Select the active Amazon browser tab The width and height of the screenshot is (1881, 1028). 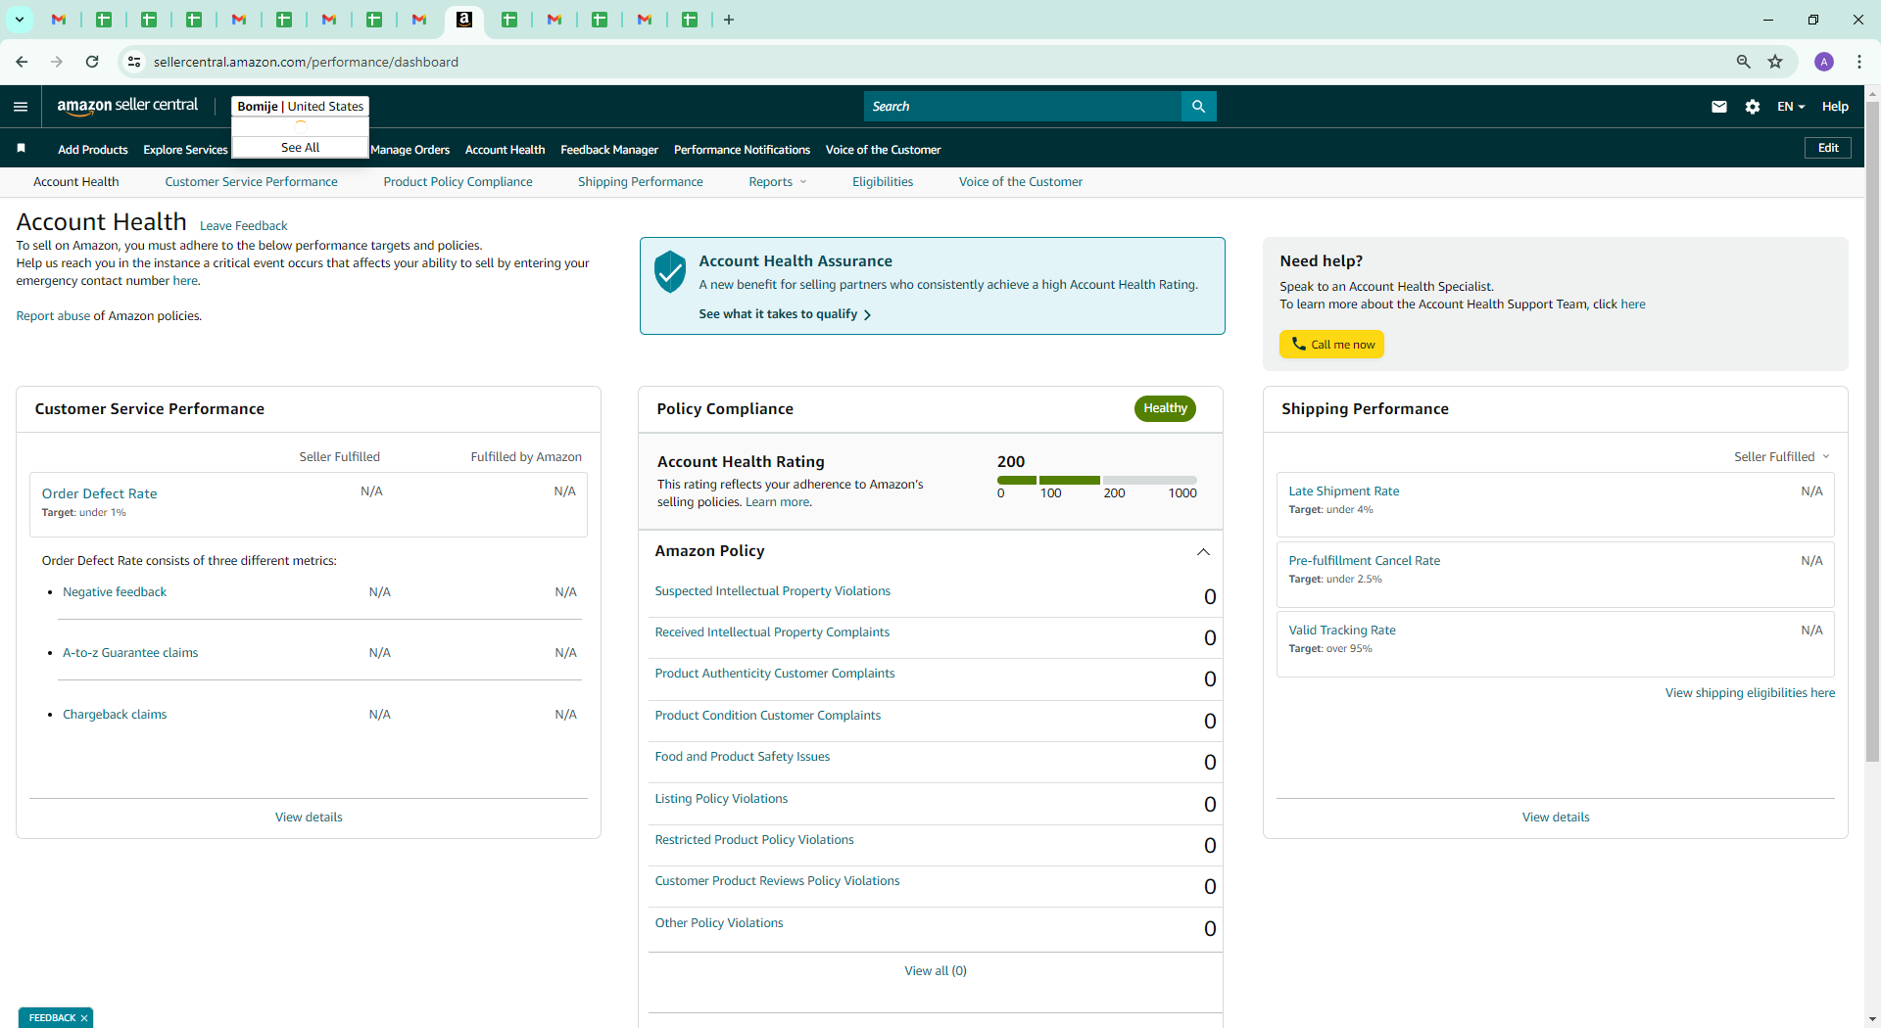(x=464, y=20)
